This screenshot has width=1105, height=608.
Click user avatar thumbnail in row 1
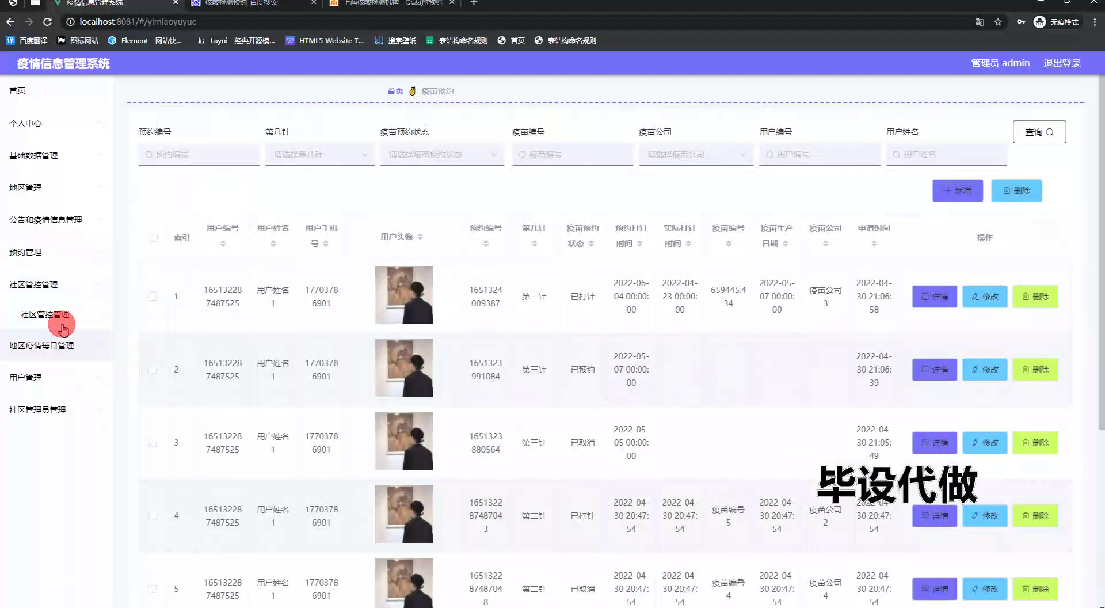[x=403, y=295]
